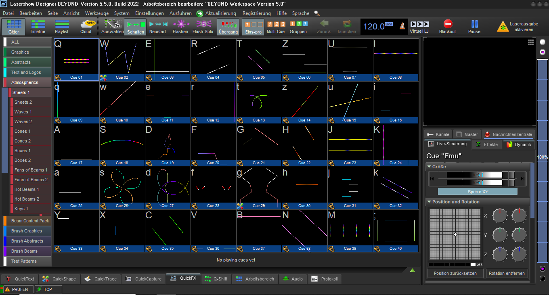549x295 pixels.
Task: Open the Playlist view icon
Action: (x=62, y=25)
